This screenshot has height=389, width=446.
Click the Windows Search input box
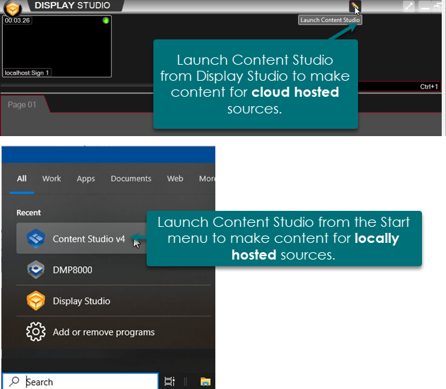[x=80, y=382]
